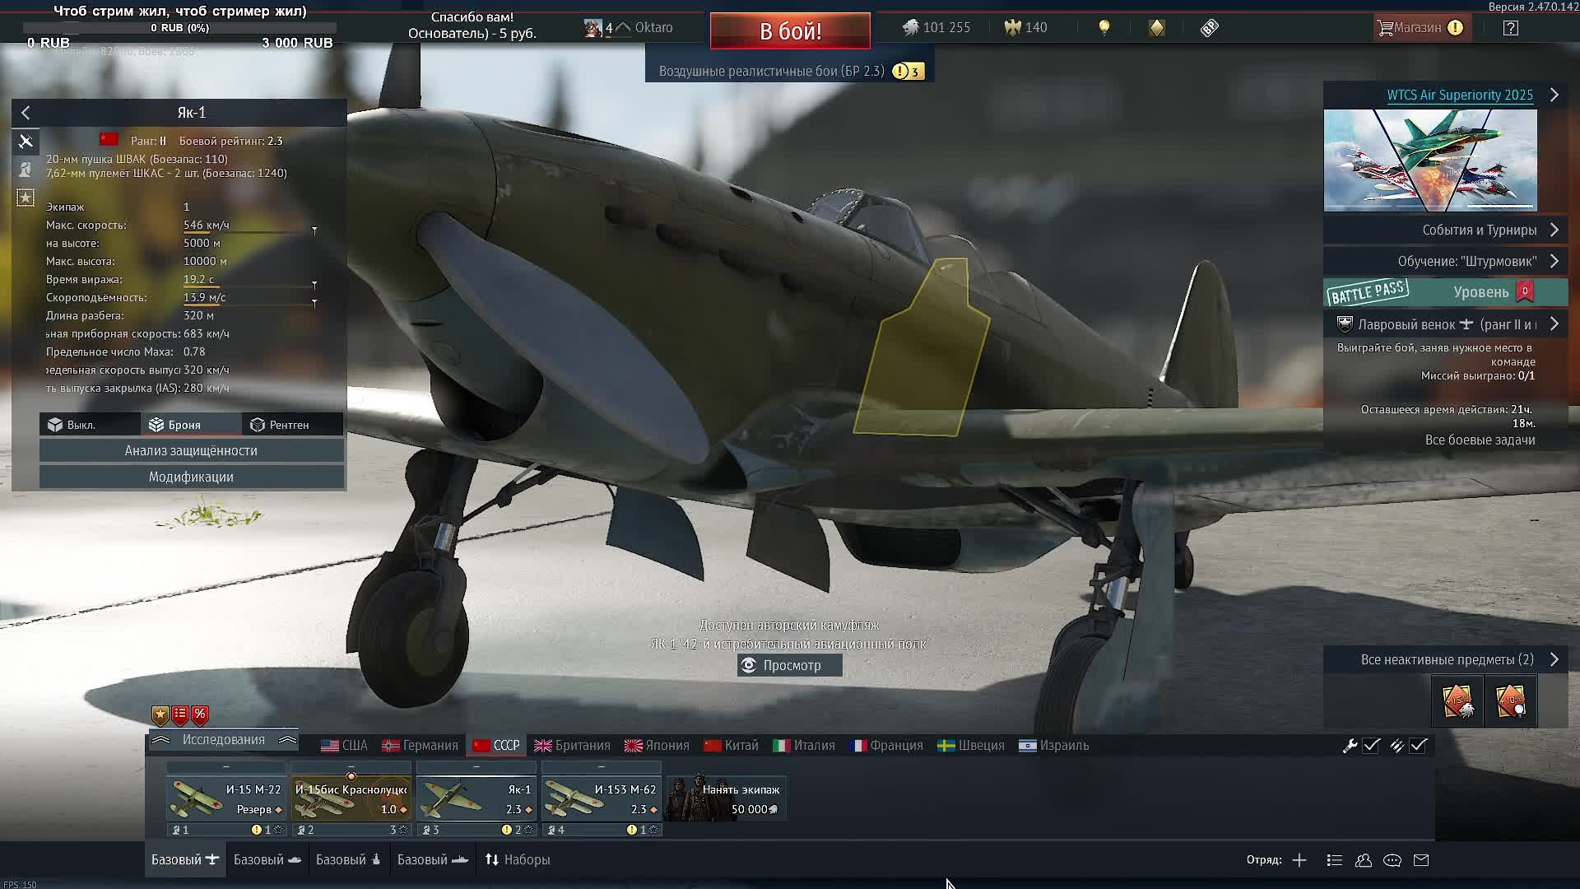Select the Израиль nation tab
Image resolution: width=1580 pixels, height=889 pixels.
[1054, 745]
